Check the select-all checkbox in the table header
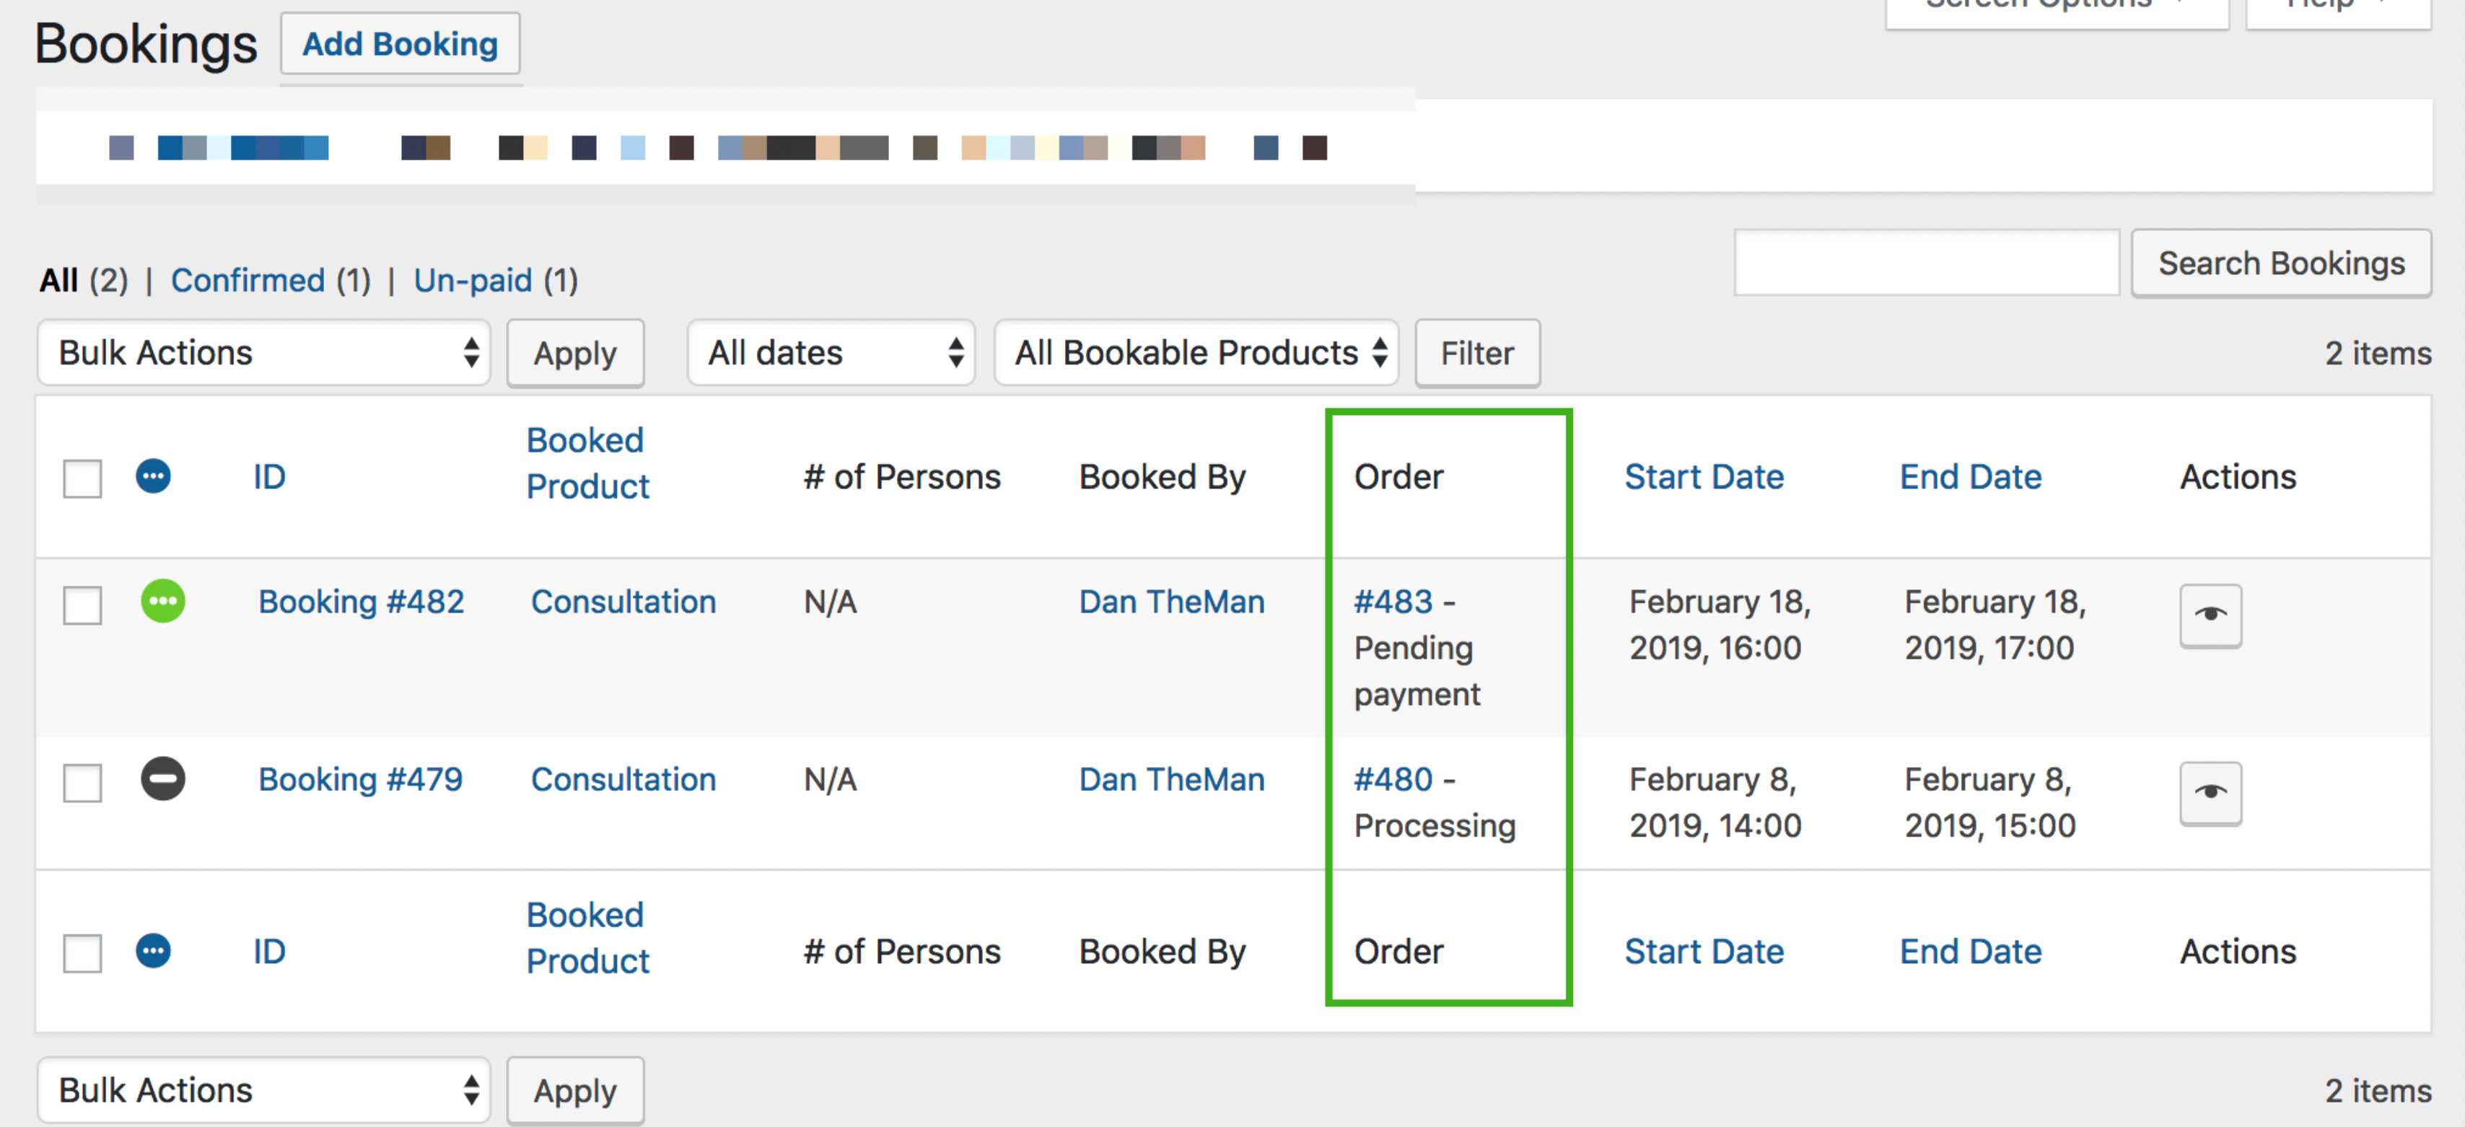The image size is (2465, 1127). [82, 478]
